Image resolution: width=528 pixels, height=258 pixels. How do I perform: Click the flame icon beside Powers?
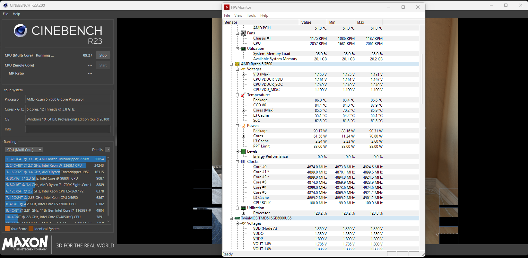[x=243, y=126]
